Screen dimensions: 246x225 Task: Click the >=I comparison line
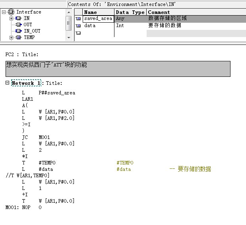tap(26, 125)
